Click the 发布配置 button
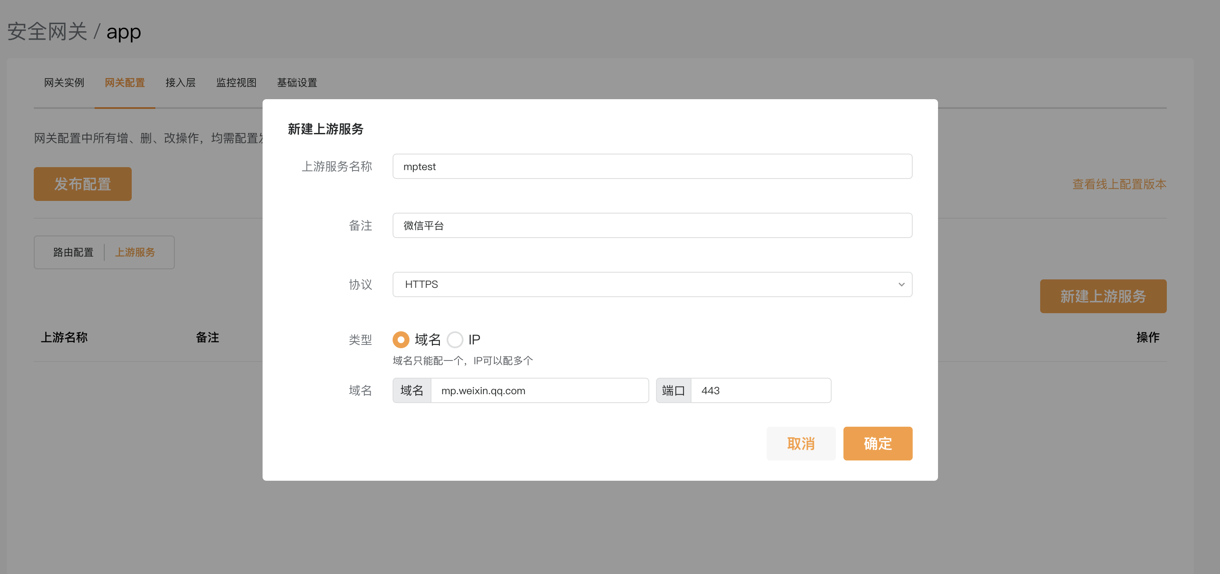Screen dimensions: 1220x574 click(x=82, y=184)
